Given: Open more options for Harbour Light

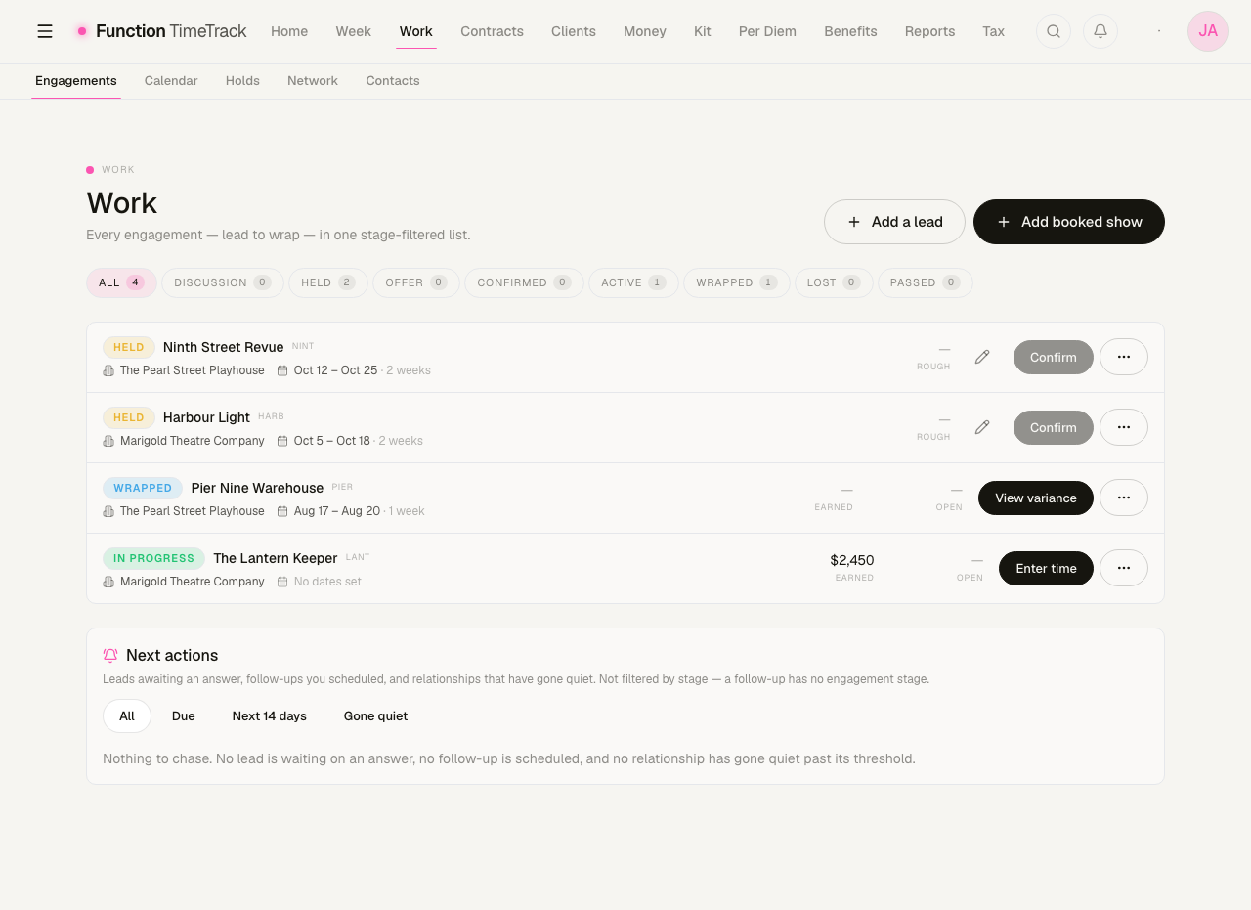Looking at the screenshot, I should [1124, 427].
